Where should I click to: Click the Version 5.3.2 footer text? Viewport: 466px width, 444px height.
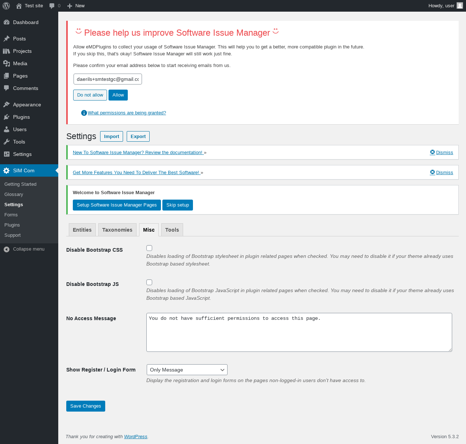[445, 437]
